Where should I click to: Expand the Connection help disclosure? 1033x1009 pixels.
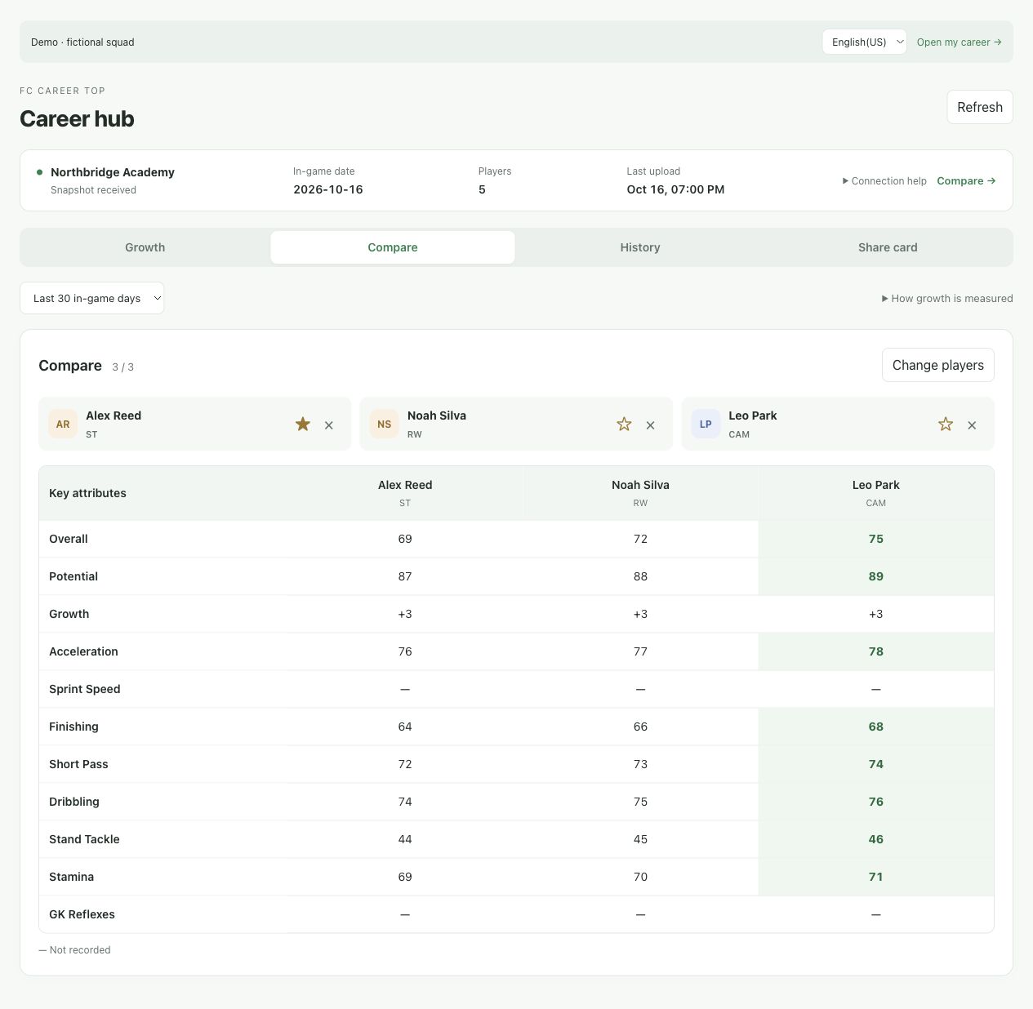[884, 181]
